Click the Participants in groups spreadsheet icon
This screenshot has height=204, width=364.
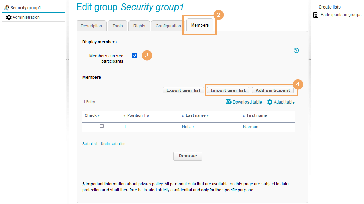316,15
